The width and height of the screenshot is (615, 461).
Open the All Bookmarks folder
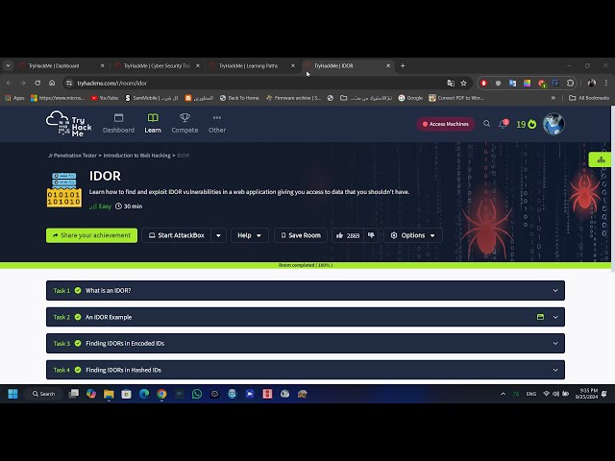click(589, 98)
